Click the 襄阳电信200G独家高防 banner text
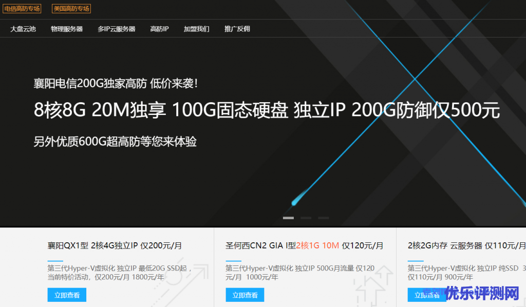The width and height of the screenshot is (526, 307). [116, 83]
